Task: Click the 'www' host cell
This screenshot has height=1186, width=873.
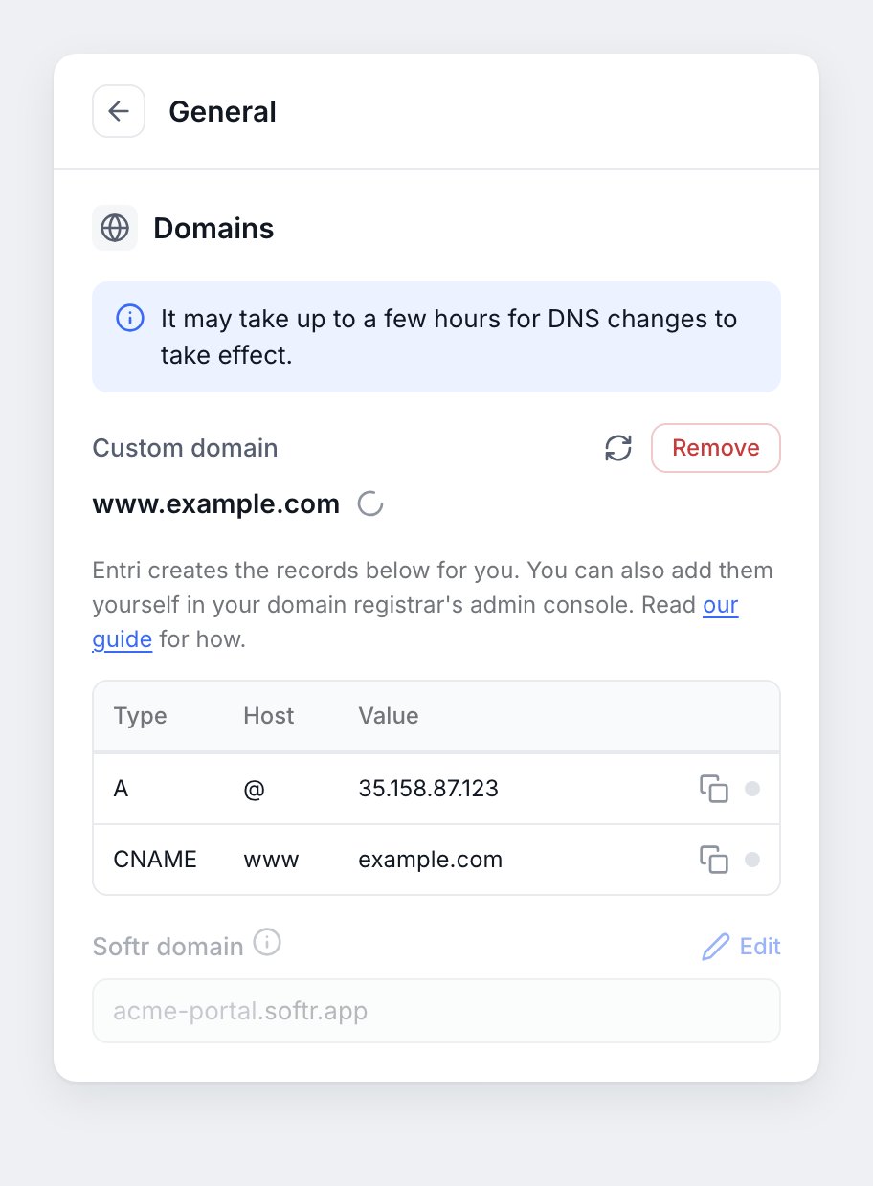Action: pos(271,860)
